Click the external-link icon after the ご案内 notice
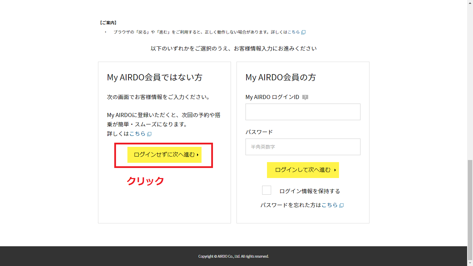Screen dimensions: 473x266 pos(303,32)
